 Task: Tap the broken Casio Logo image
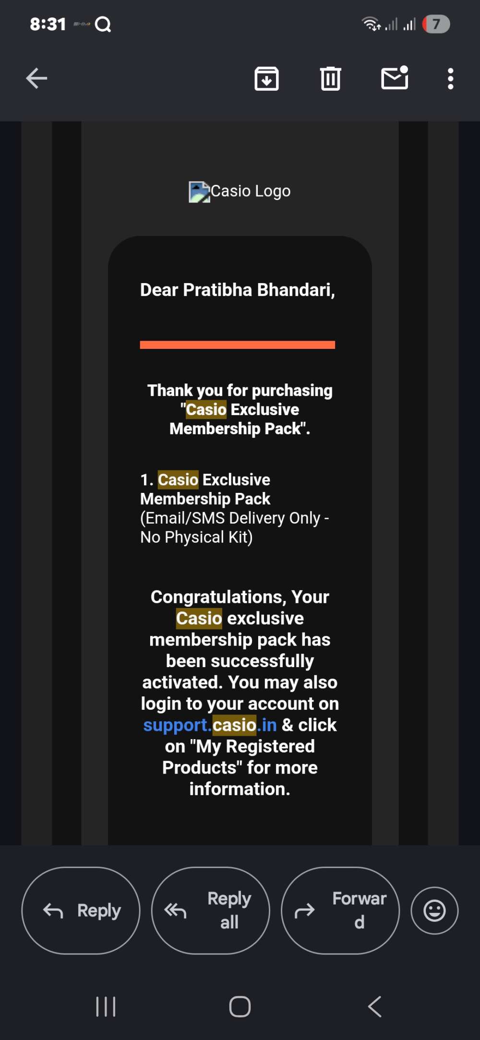click(200, 192)
